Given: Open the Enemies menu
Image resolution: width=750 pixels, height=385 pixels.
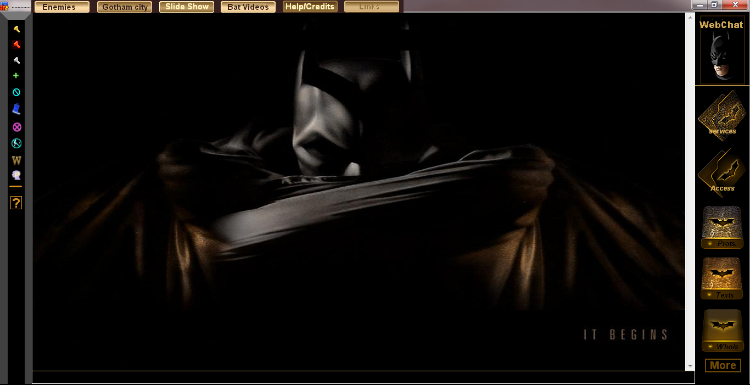Looking at the screenshot, I should pos(62,7).
